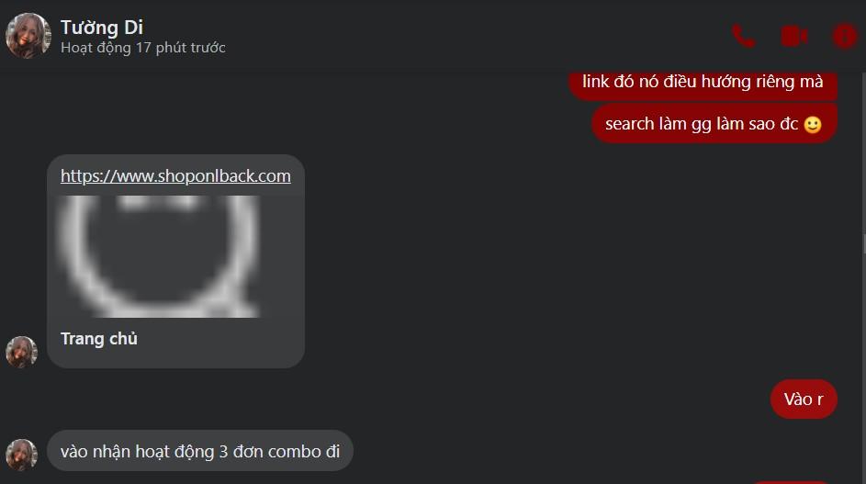Image resolution: width=866 pixels, height=484 pixels.
Task: Open Tường Di's profile from the name
Action: coord(102,27)
